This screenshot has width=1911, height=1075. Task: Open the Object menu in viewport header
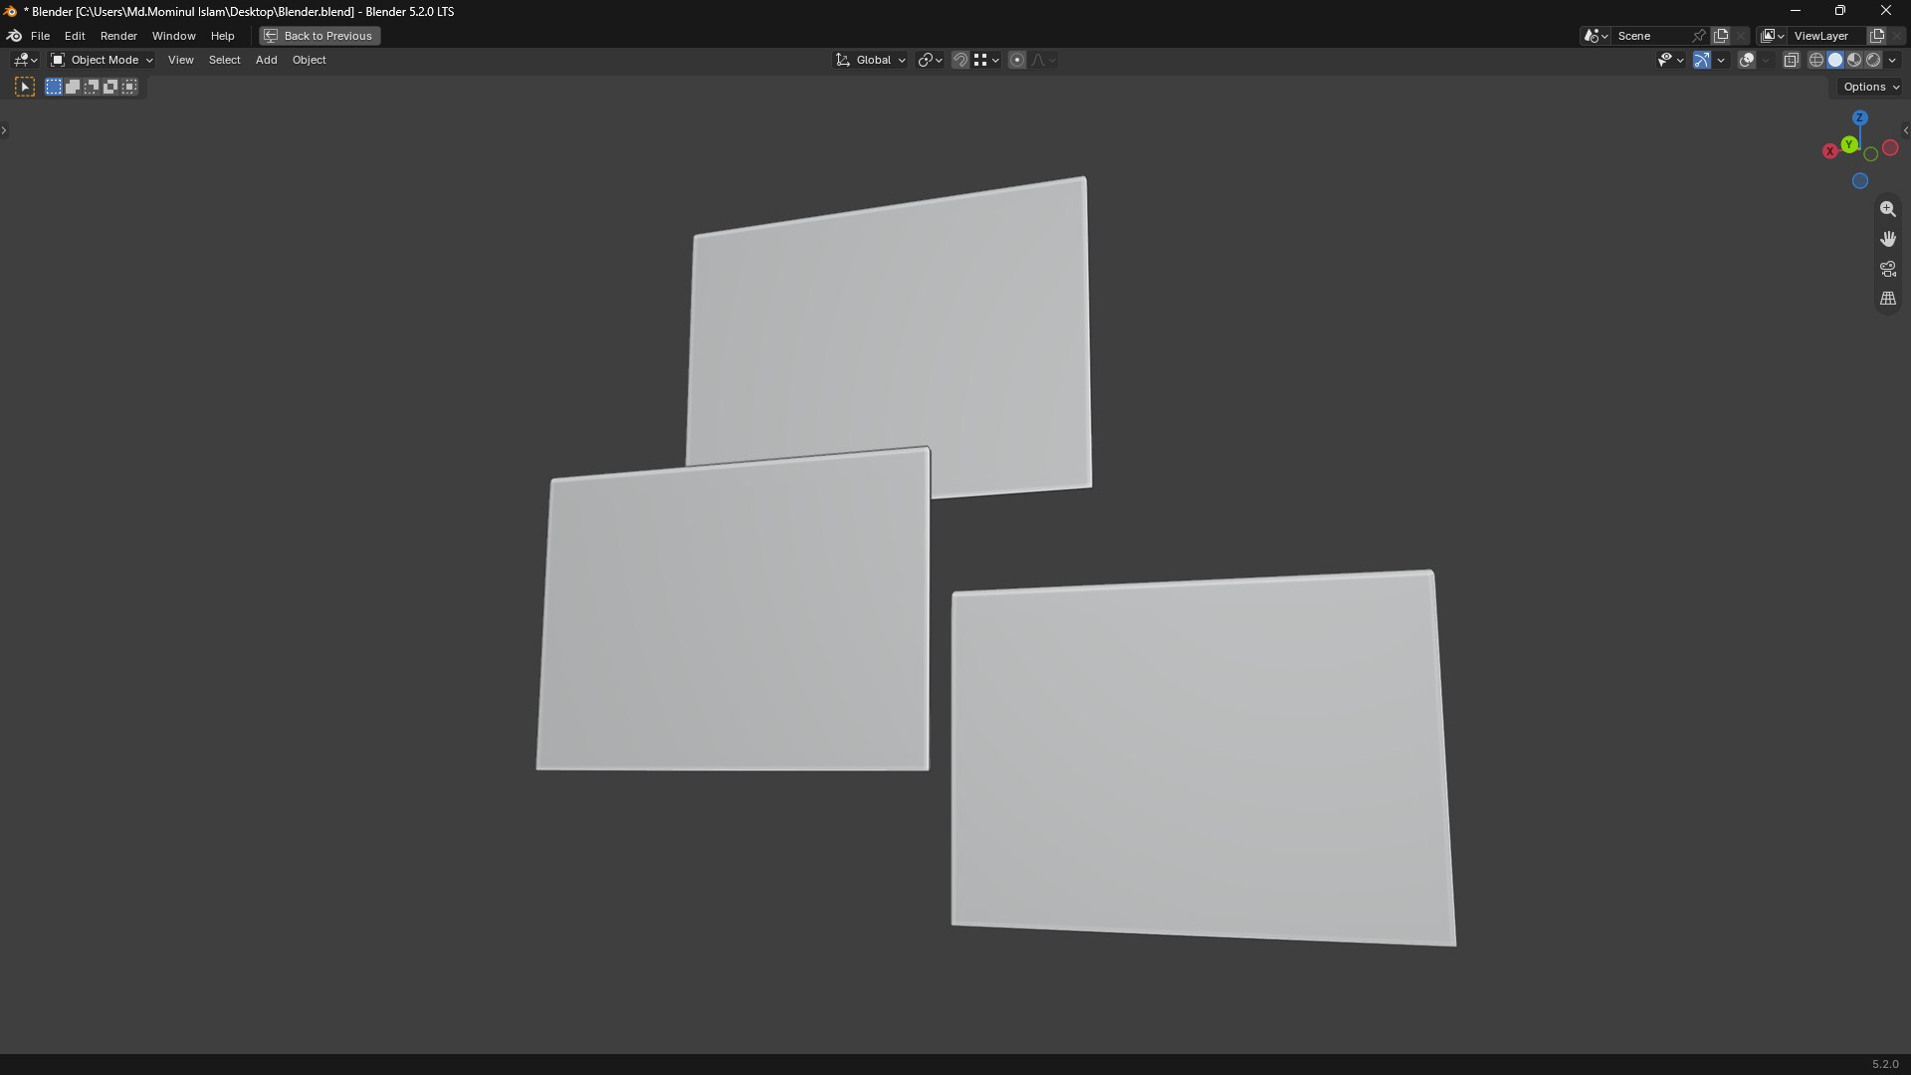[309, 61]
